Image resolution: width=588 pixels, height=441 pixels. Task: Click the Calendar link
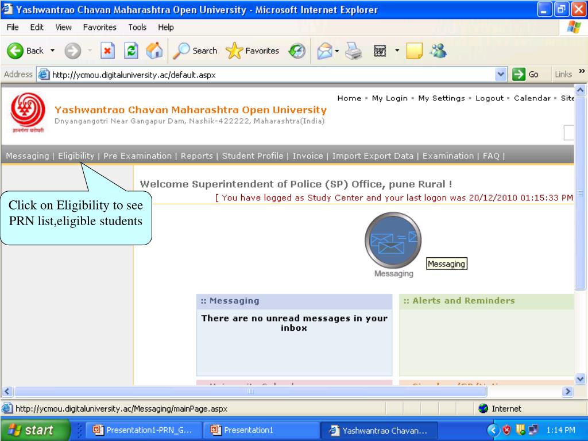tap(532, 98)
